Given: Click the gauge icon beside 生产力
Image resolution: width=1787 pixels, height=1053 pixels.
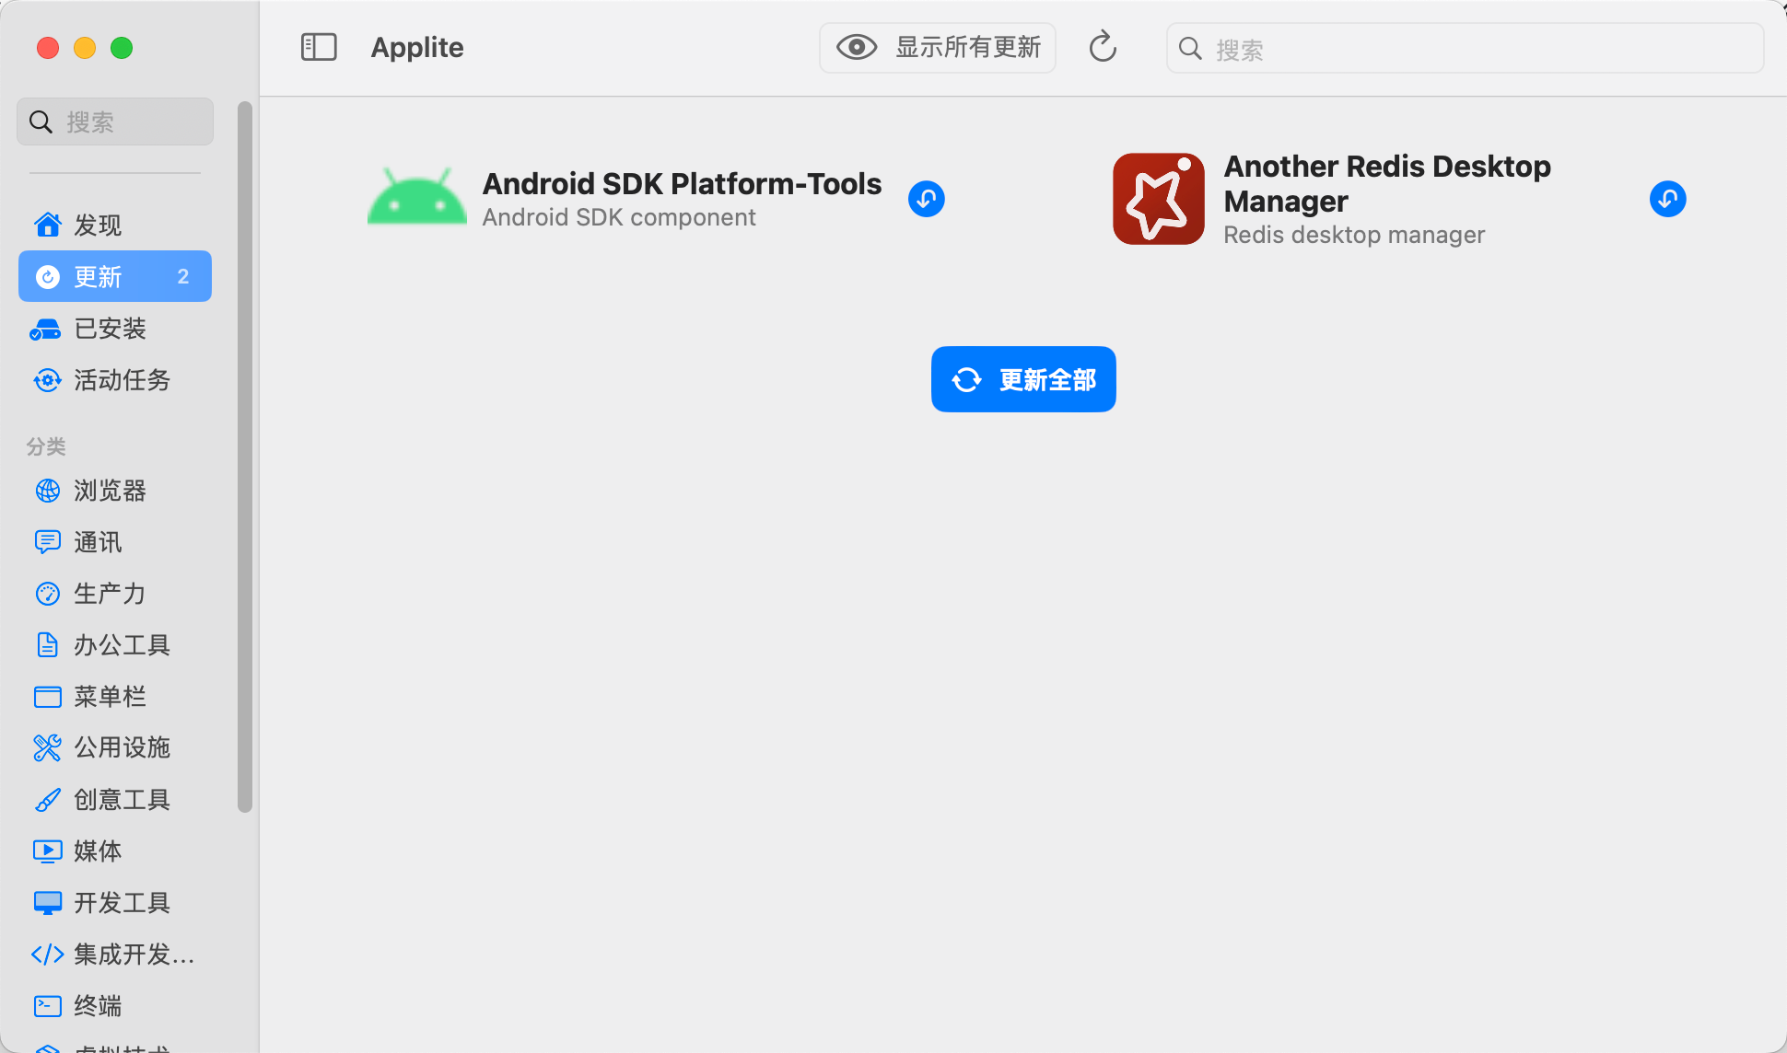Looking at the screenshot, I should tap(48, 594).
